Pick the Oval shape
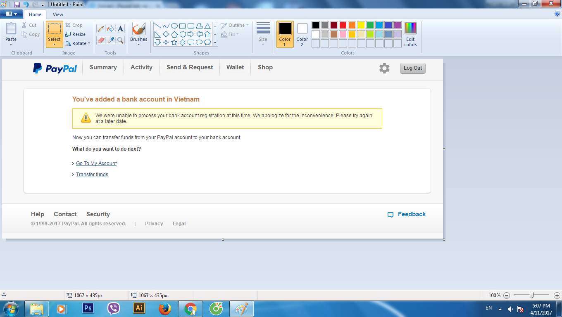The height and width of the screenshot is (317, 562). click(174, 26)
